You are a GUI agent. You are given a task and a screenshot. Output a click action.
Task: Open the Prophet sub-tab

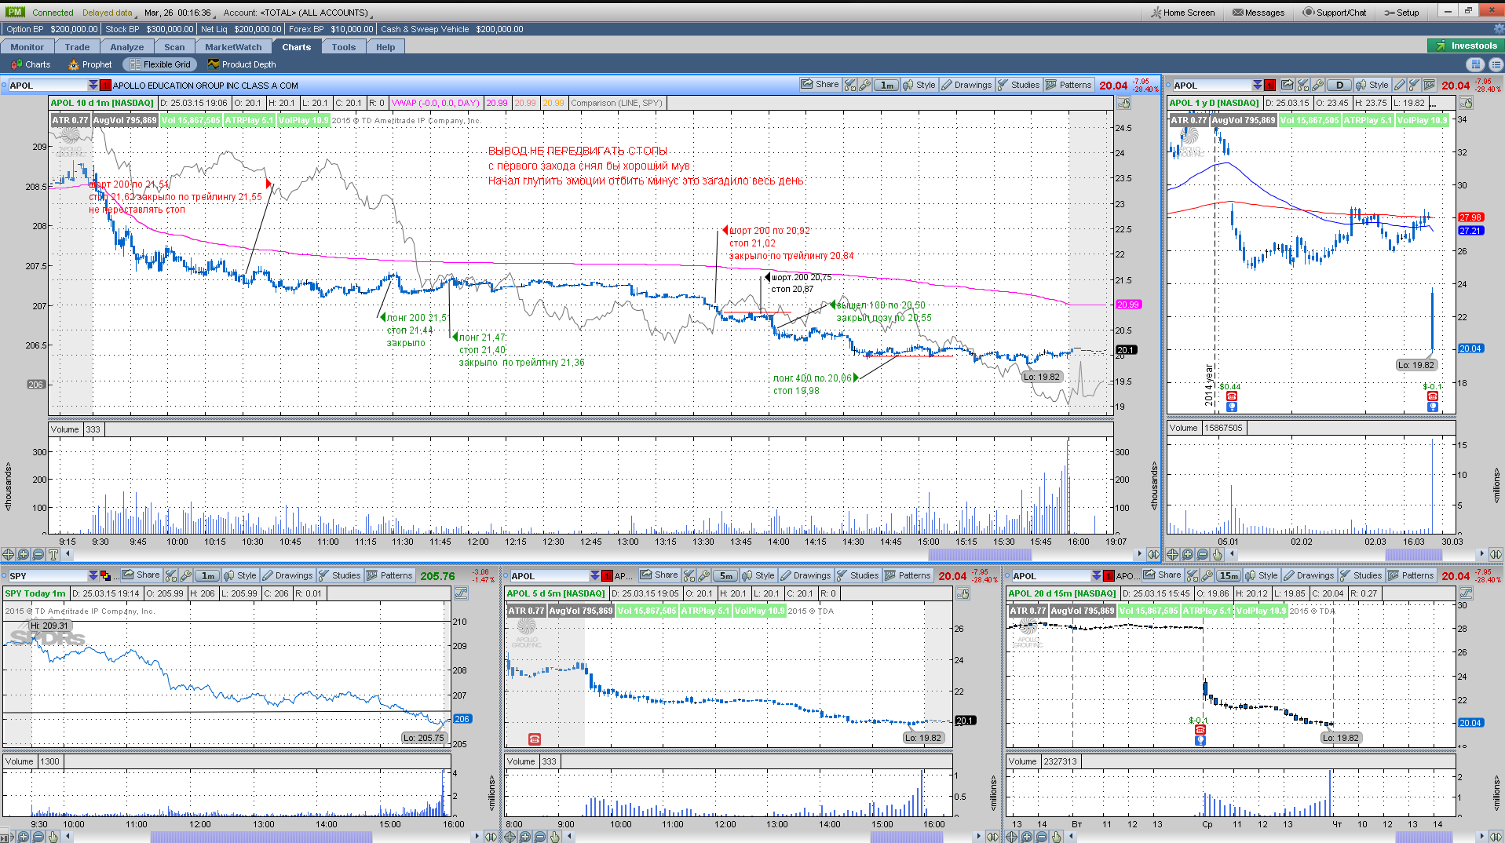pos(89,64)
